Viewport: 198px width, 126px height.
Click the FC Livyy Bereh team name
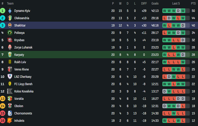pos(23,84)
